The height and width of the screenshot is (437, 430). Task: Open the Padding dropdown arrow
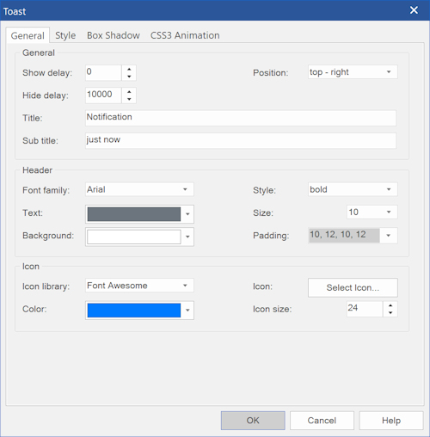389,236
